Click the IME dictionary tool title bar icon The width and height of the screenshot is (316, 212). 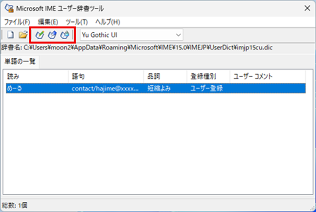point(9,8)
